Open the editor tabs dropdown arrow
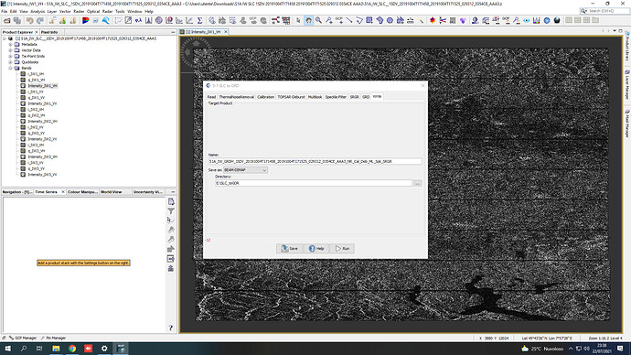Viewport: 631px width, 355px height. (x=615, y=31)
